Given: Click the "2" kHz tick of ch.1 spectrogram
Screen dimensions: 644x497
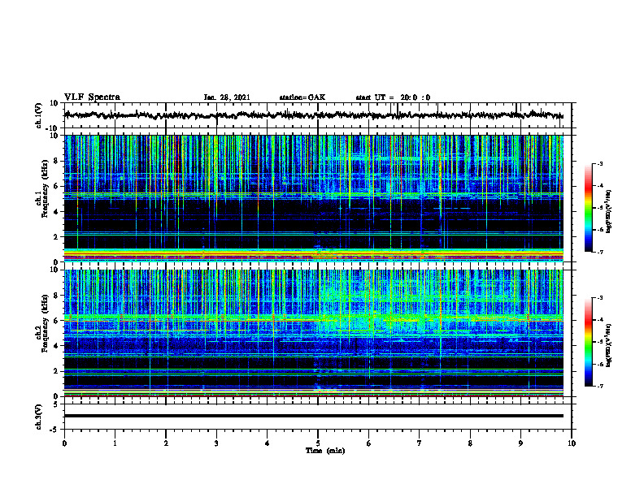Looking at the screenshot, I should coord(56,236).
